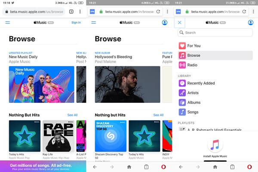Open Artists library section

click(215, 93)
